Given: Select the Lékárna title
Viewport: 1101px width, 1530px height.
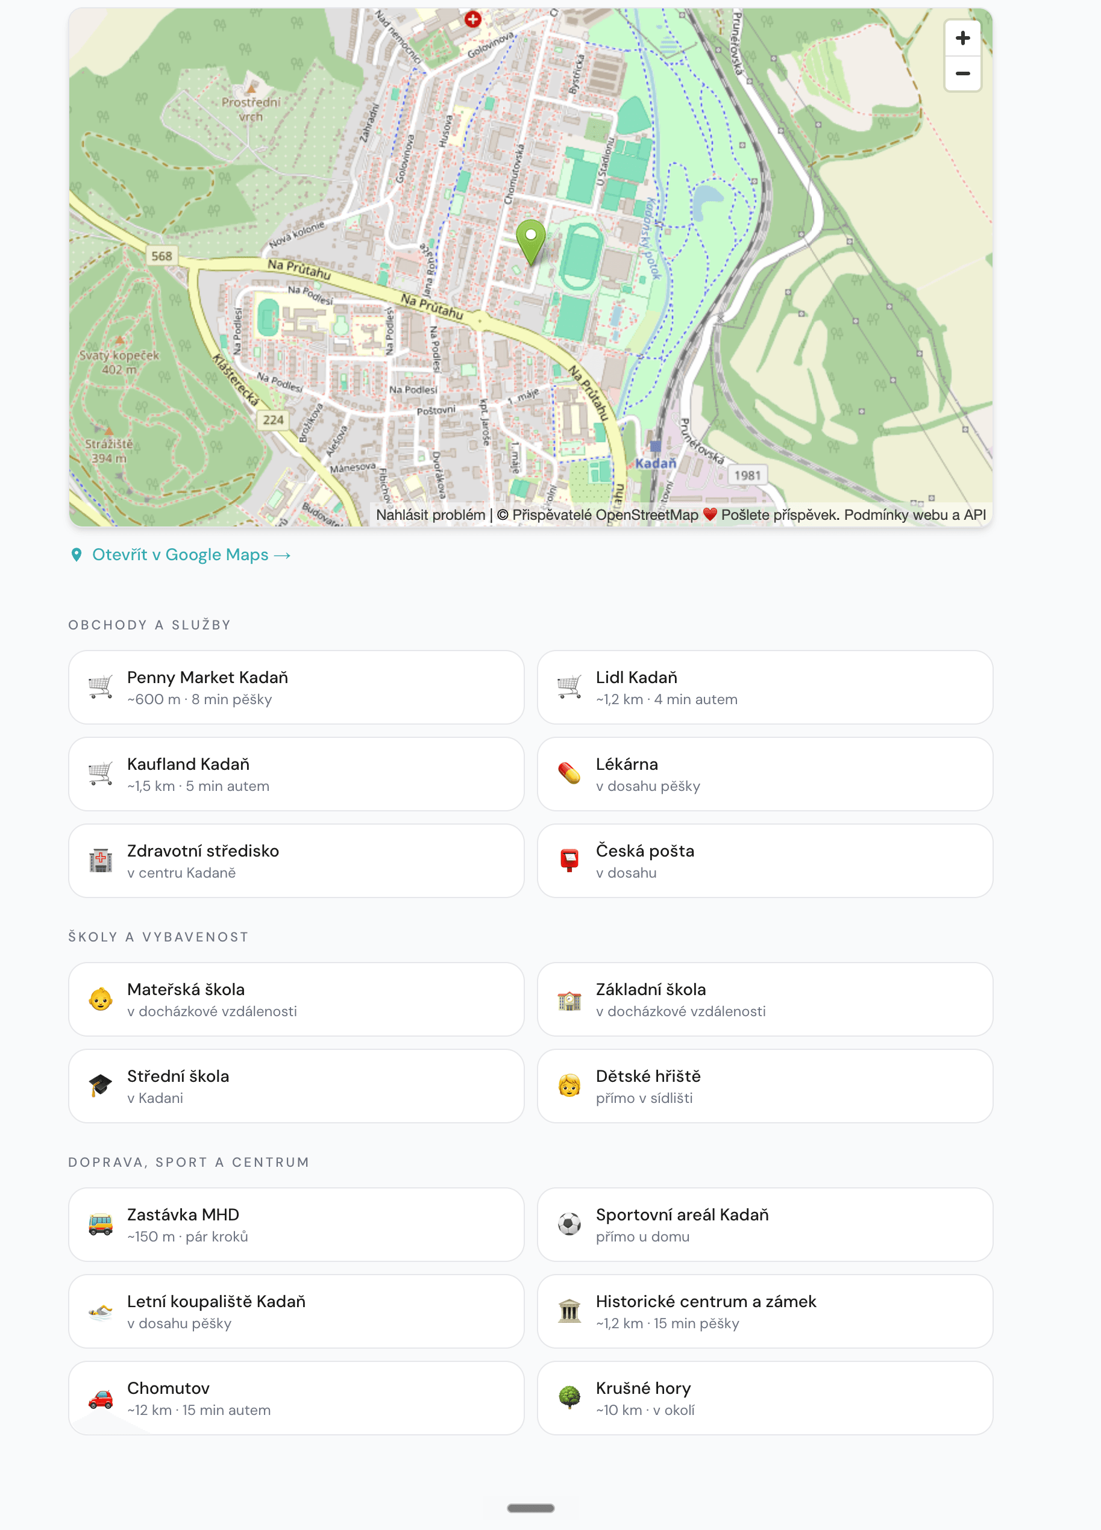Looking at the screenshot, I should click(627, 764).
